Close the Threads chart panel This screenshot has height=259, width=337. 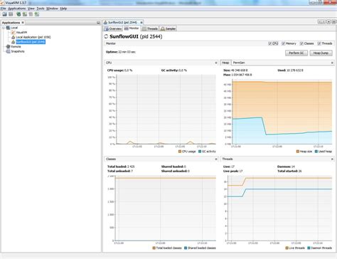pos(332,159)
